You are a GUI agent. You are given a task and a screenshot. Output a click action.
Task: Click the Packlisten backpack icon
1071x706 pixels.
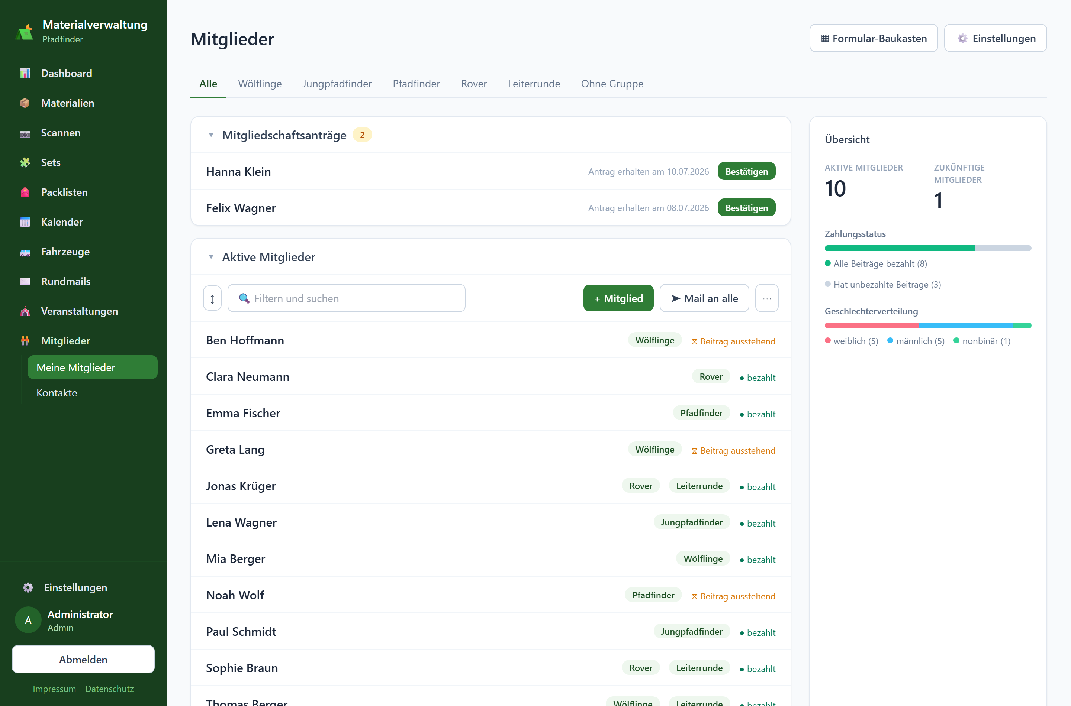[x=25, y=192]
